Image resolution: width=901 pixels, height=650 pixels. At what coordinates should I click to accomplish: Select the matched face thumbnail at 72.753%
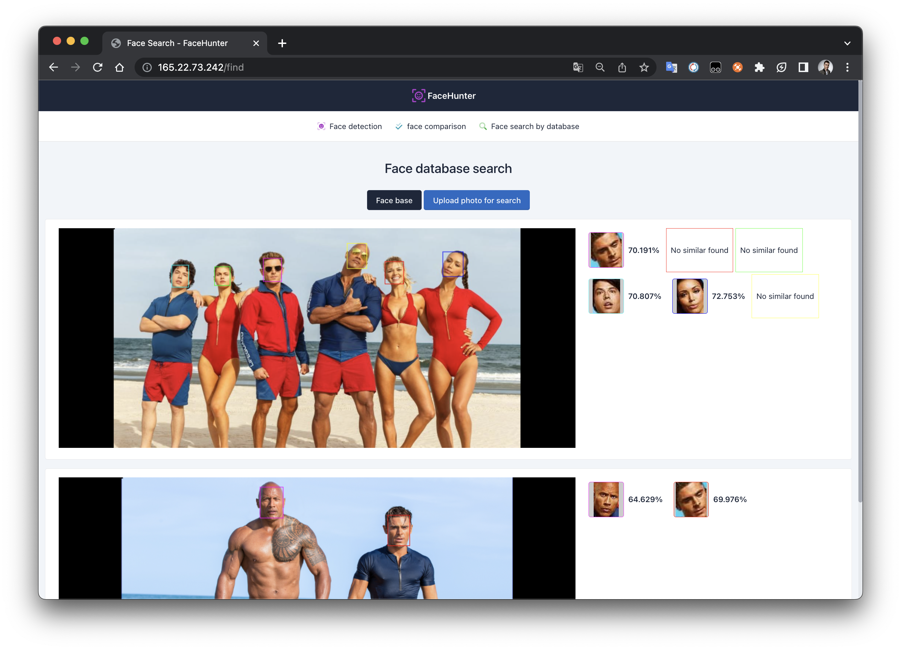(x=690, y=296)
